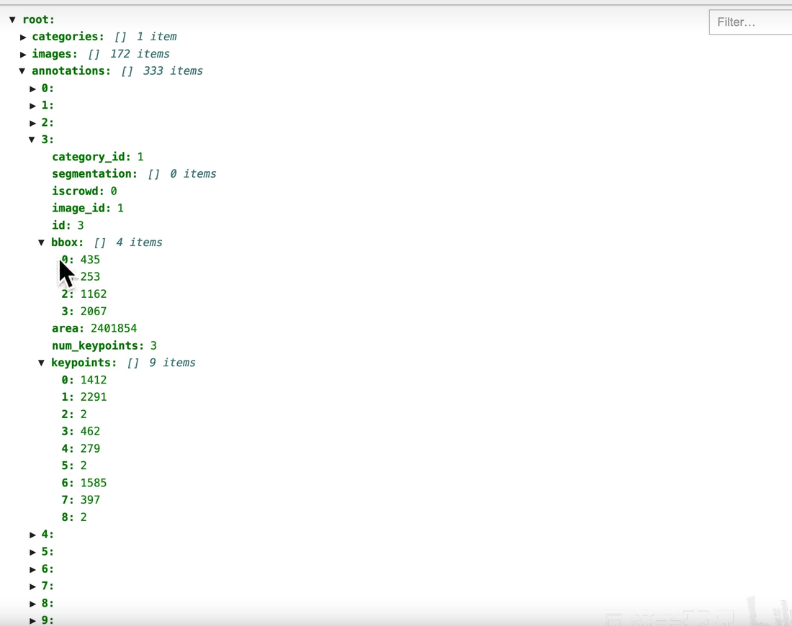Click keypoints index 5 row
The height and width of the screenshot is (626, 792).
tap(74, 466)
